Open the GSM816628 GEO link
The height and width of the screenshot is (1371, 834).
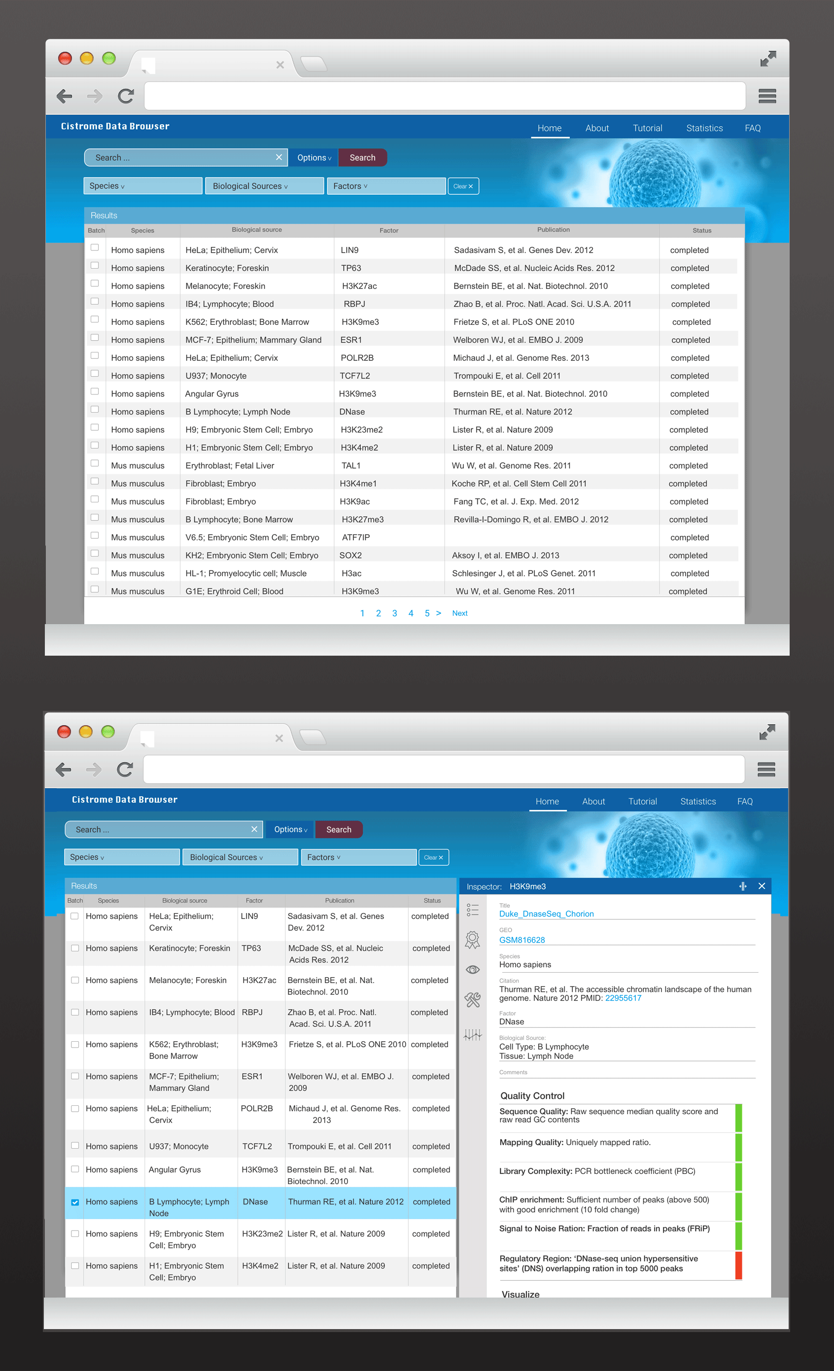point(522,940)
